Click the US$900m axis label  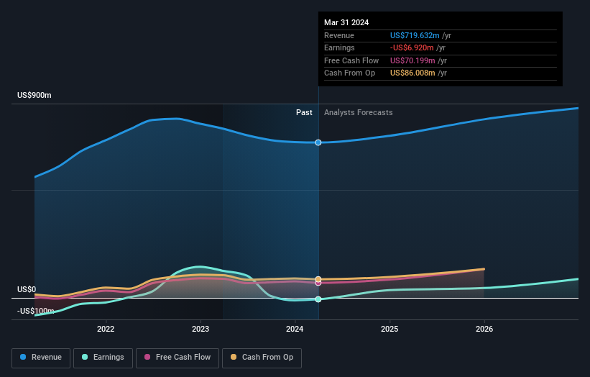pyautogui.click(x=34, y=95)
